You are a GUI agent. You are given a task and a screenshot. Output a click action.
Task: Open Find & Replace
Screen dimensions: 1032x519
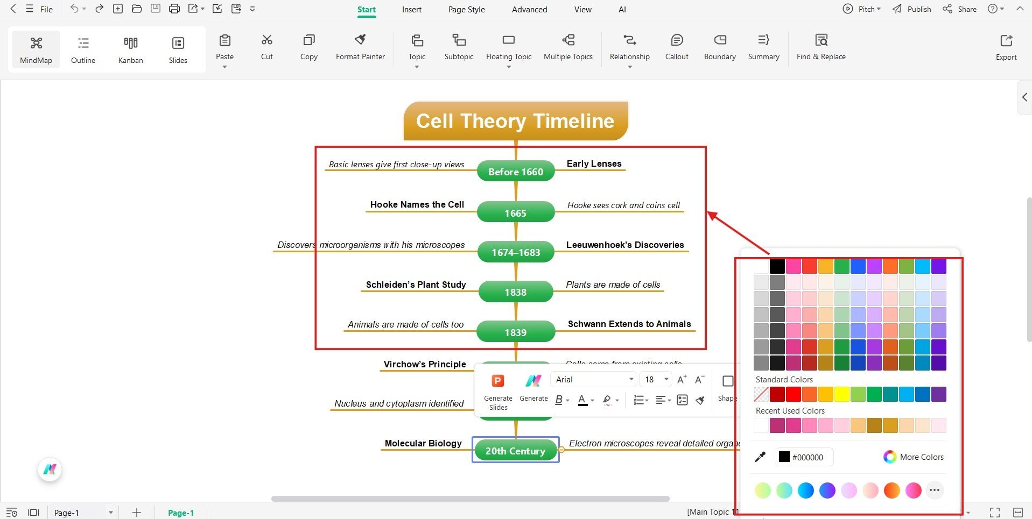[820, 47]
